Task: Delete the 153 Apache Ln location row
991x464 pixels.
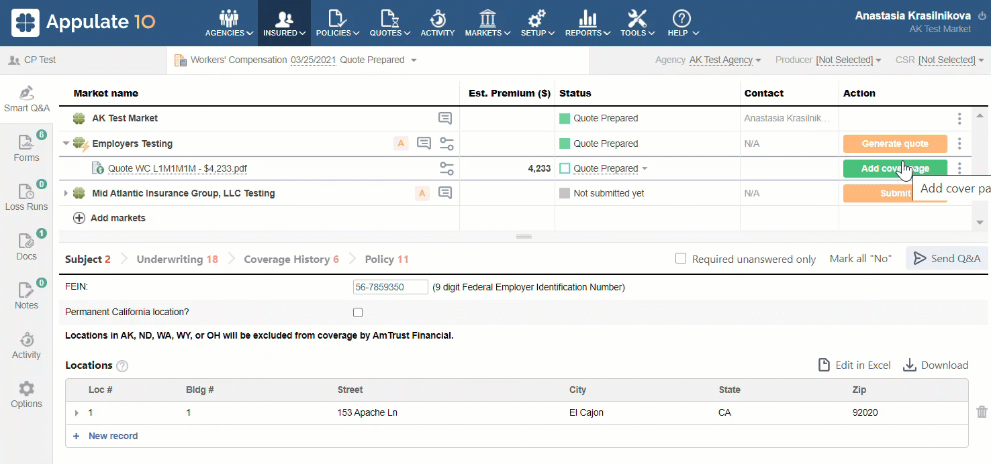Action: click(982, 412)
